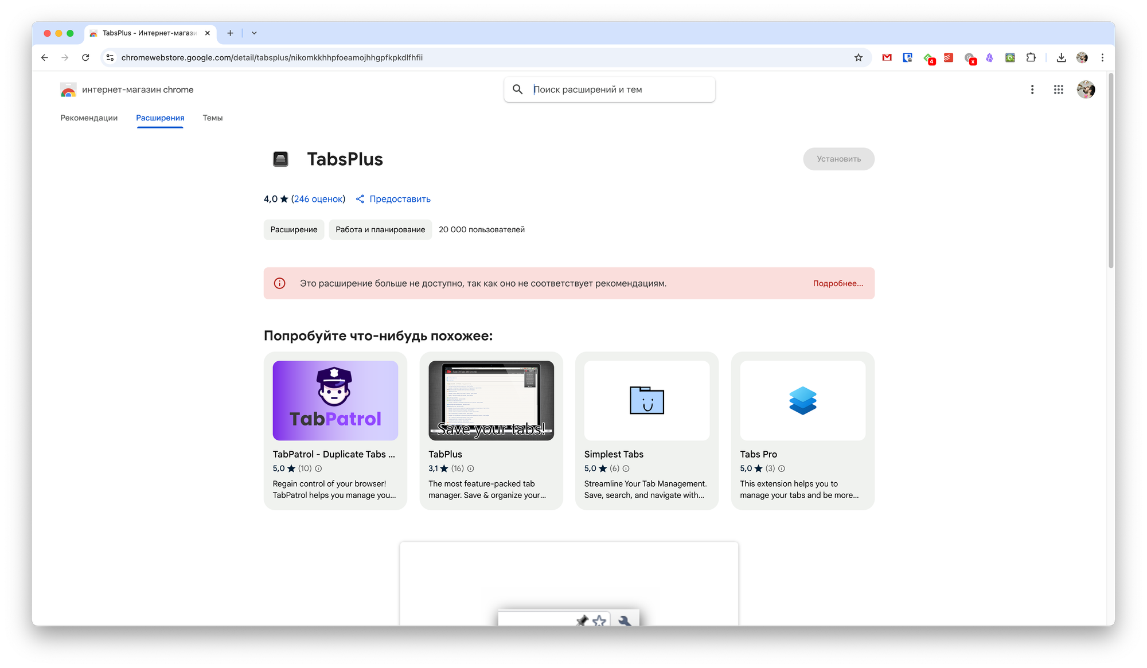Bookmark this page with the star icon
The image size is (1147, 668).
pos(858,57)
